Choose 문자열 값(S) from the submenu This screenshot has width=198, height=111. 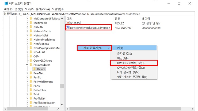[x=134, y=54]
